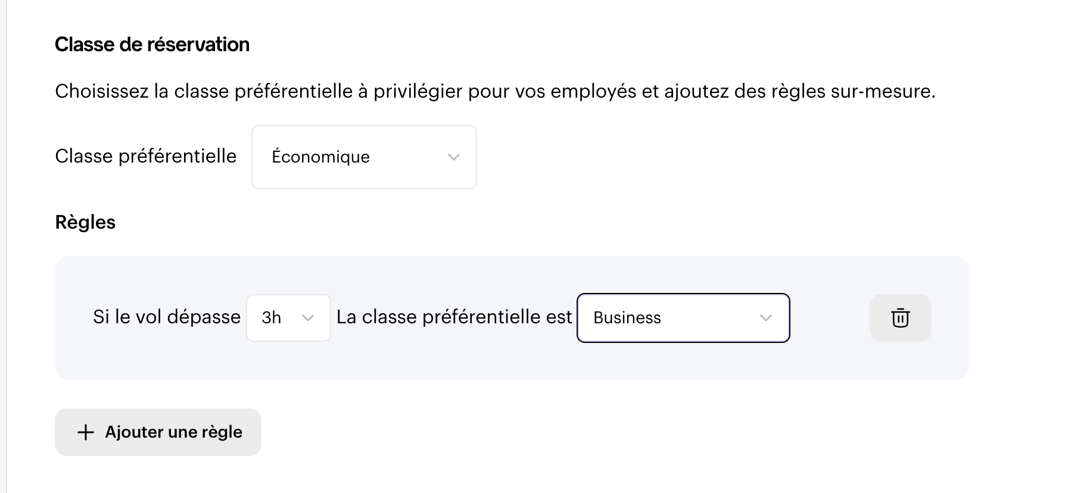This screenshot has height=493, width=1065.
Task: Click the Règles section heading
Action: pyautogui.click(x=85, y=222)
